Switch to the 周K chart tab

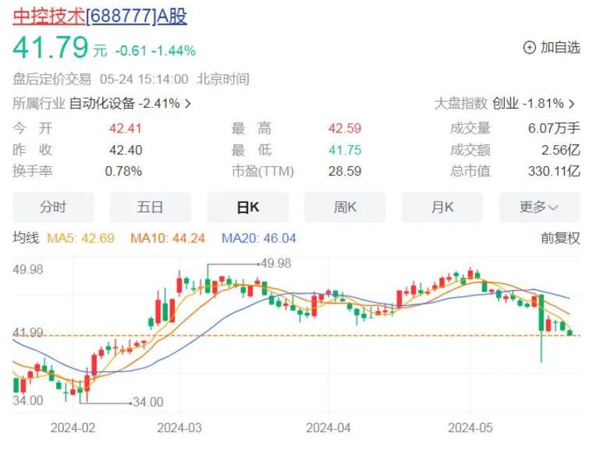click(x=345, y=207)
